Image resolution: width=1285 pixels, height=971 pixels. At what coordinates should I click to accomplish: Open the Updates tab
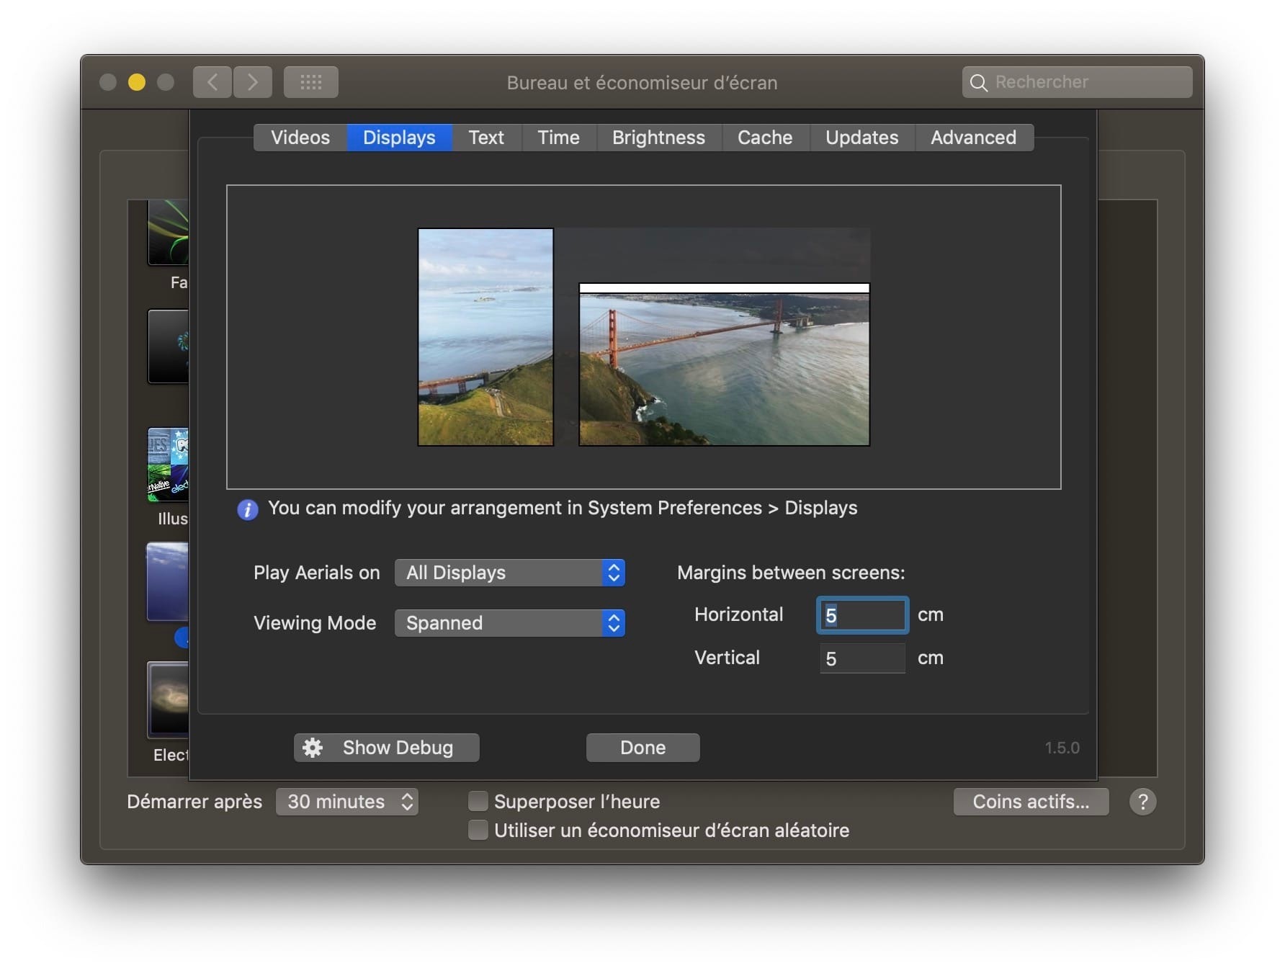tap(861, 138)
